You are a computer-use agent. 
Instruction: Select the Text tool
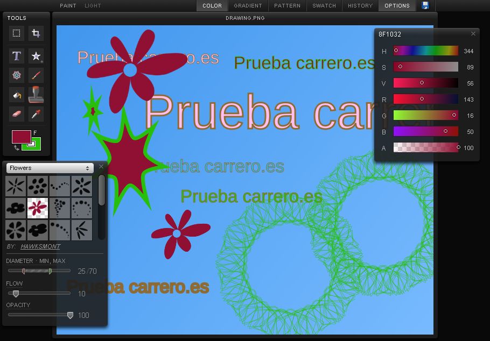tap(16, 55)
